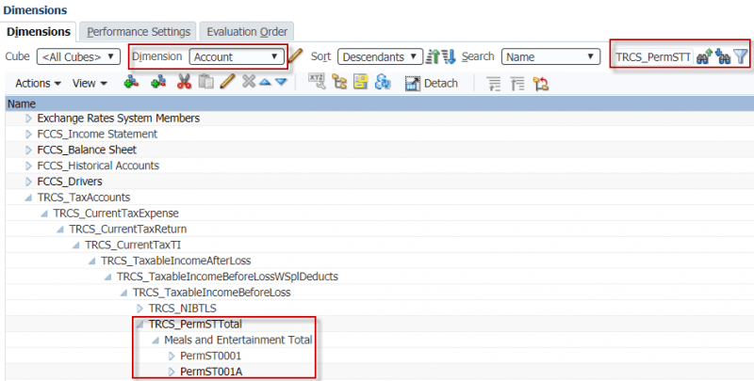Click the Search Down binoculars icon
Image resolution: width=754 pixels, height=381 pixels.
(x=723, y=57)
